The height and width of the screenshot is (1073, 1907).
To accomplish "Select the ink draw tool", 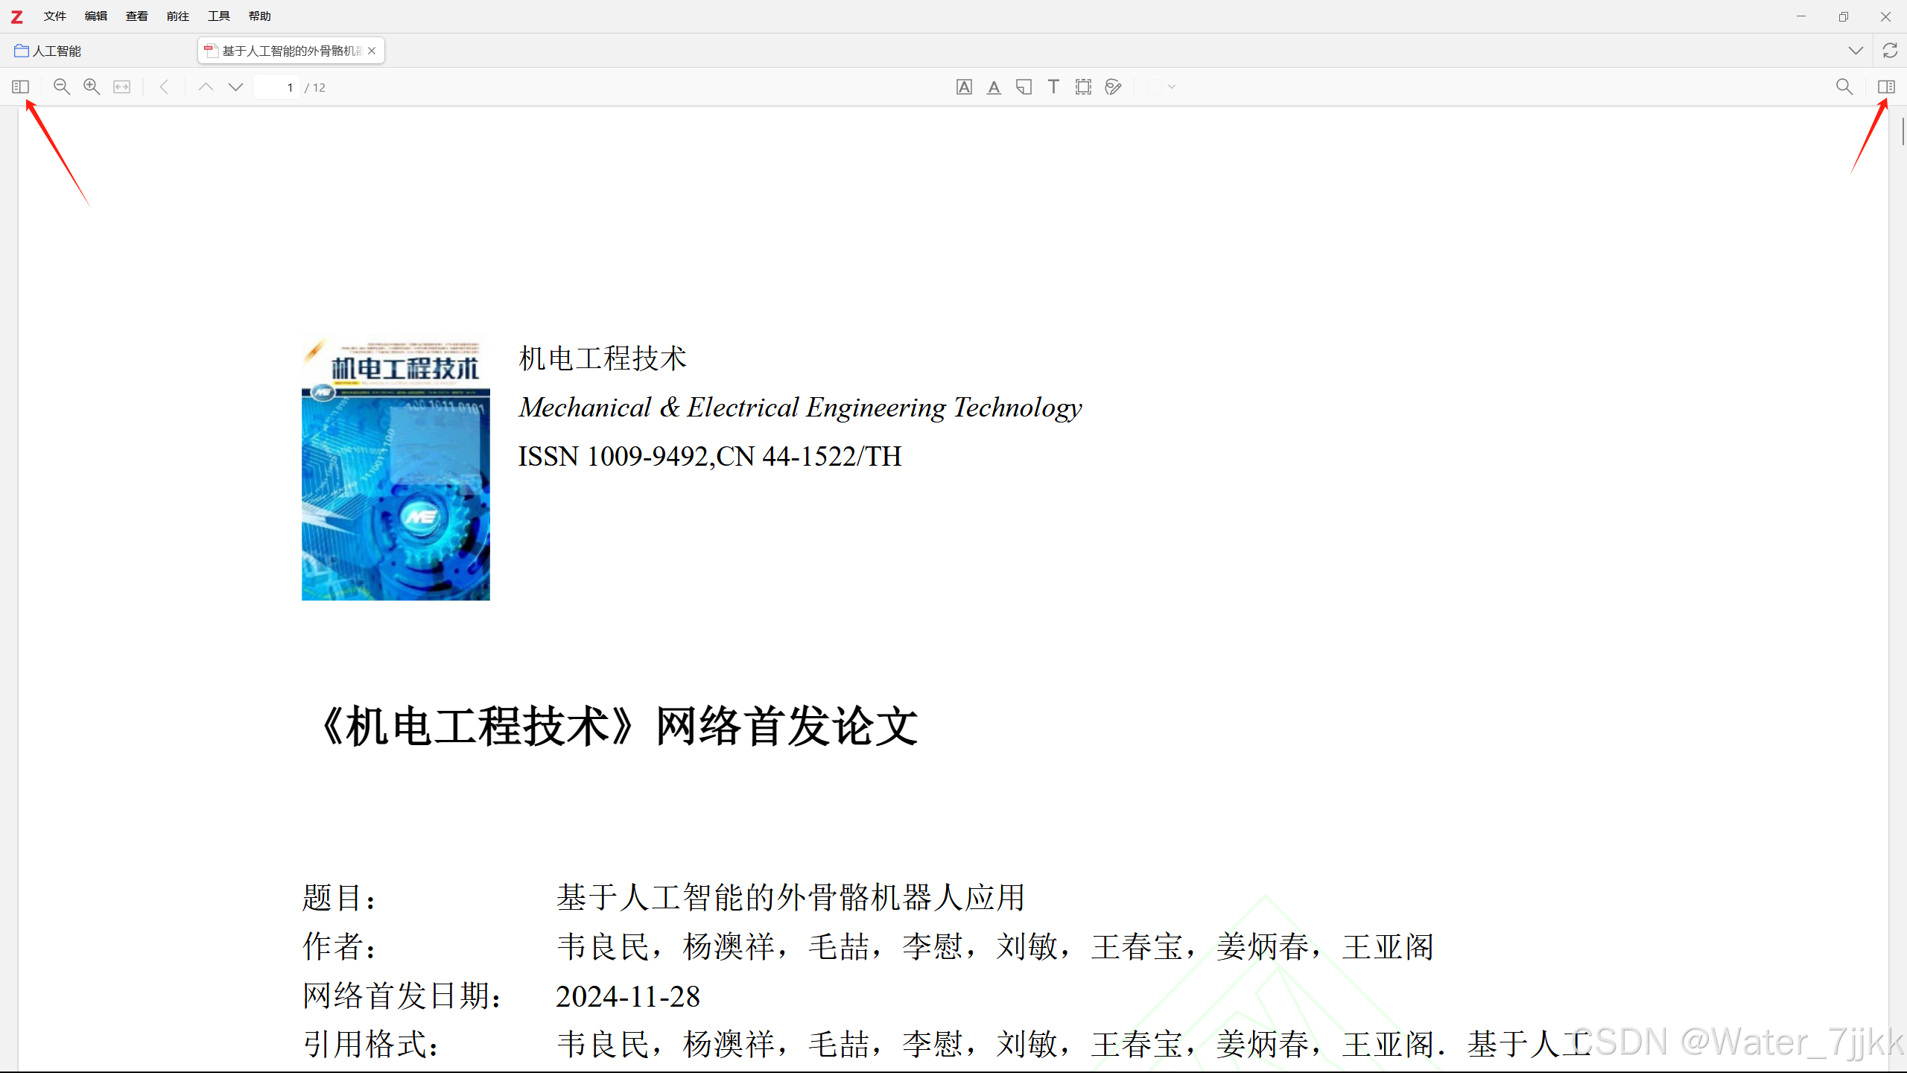I will (x=1113, y=87).
